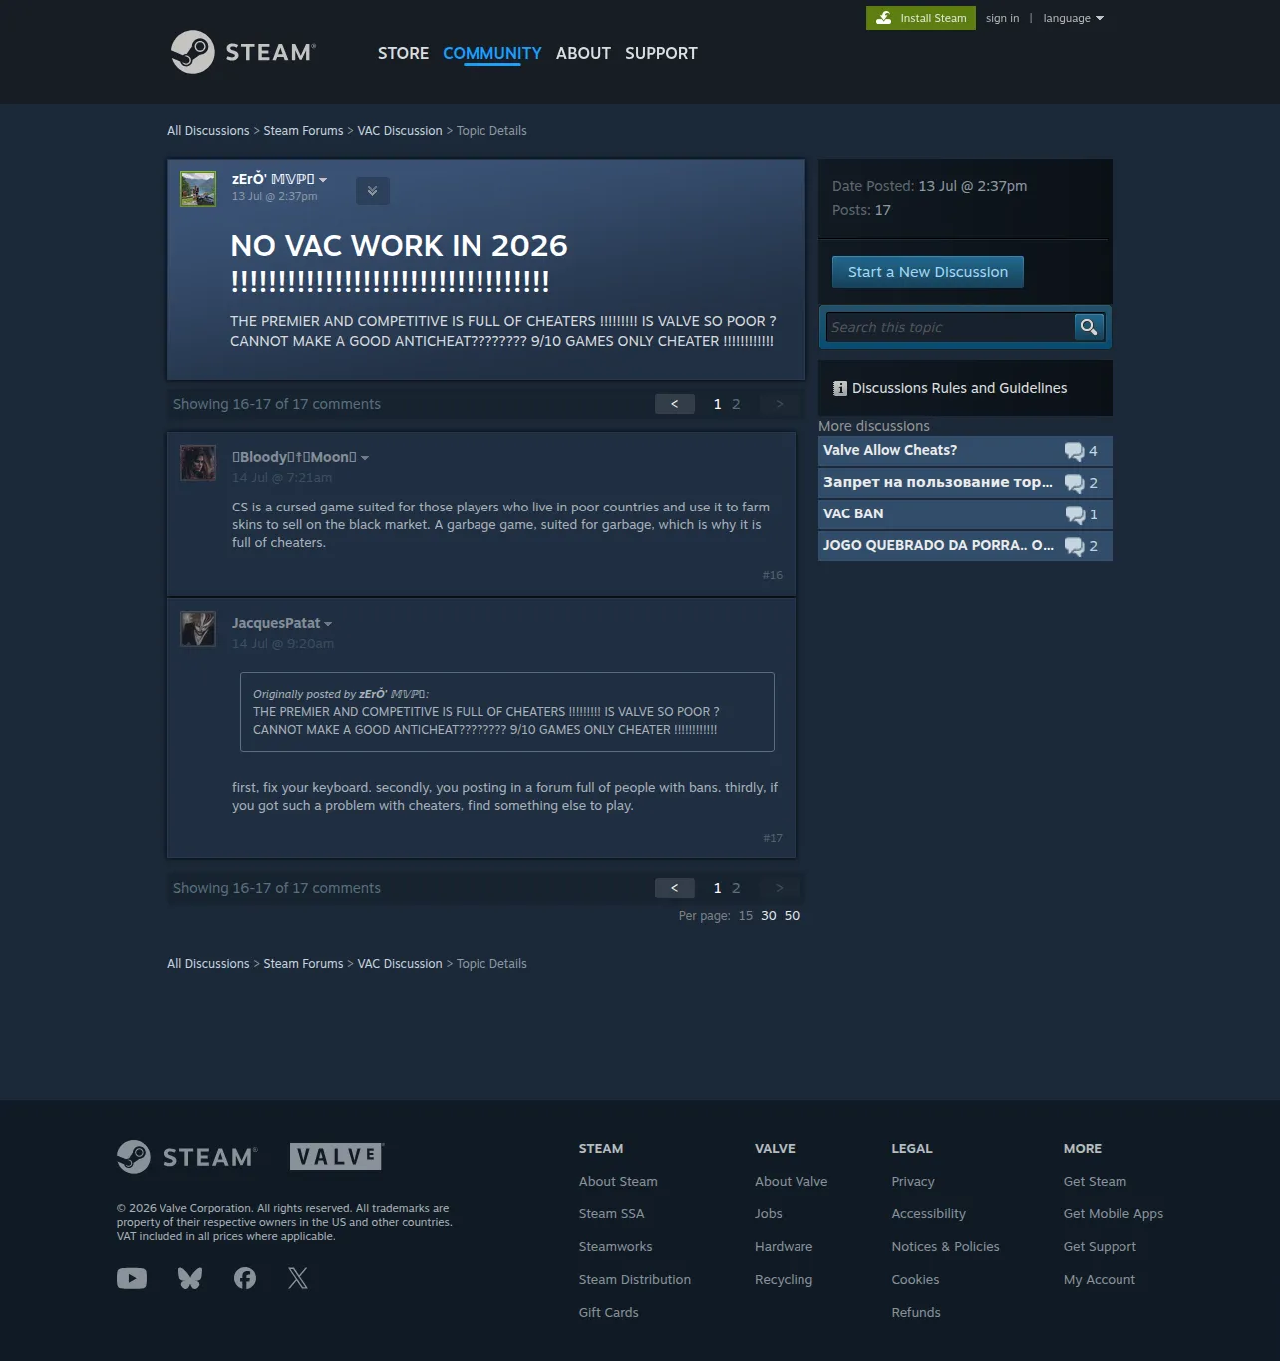The height and width of the screenshot is (1361, 1280).
Task: Click the comment bubble icon for Valve Allow Cheats?
Action: (x=1074, y=451)
